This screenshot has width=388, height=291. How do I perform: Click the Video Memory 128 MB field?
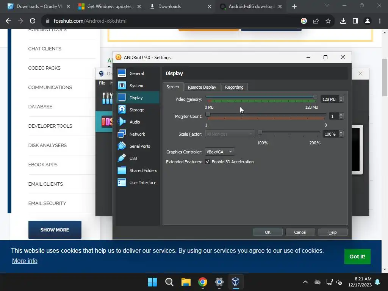(x=329, y=99)
